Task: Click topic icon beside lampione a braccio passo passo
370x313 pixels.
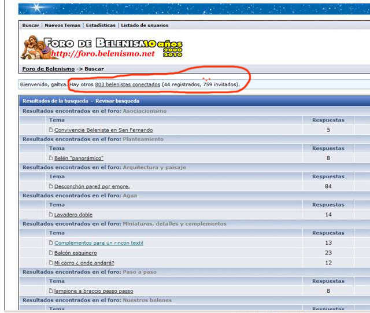Action: point(51,291)
